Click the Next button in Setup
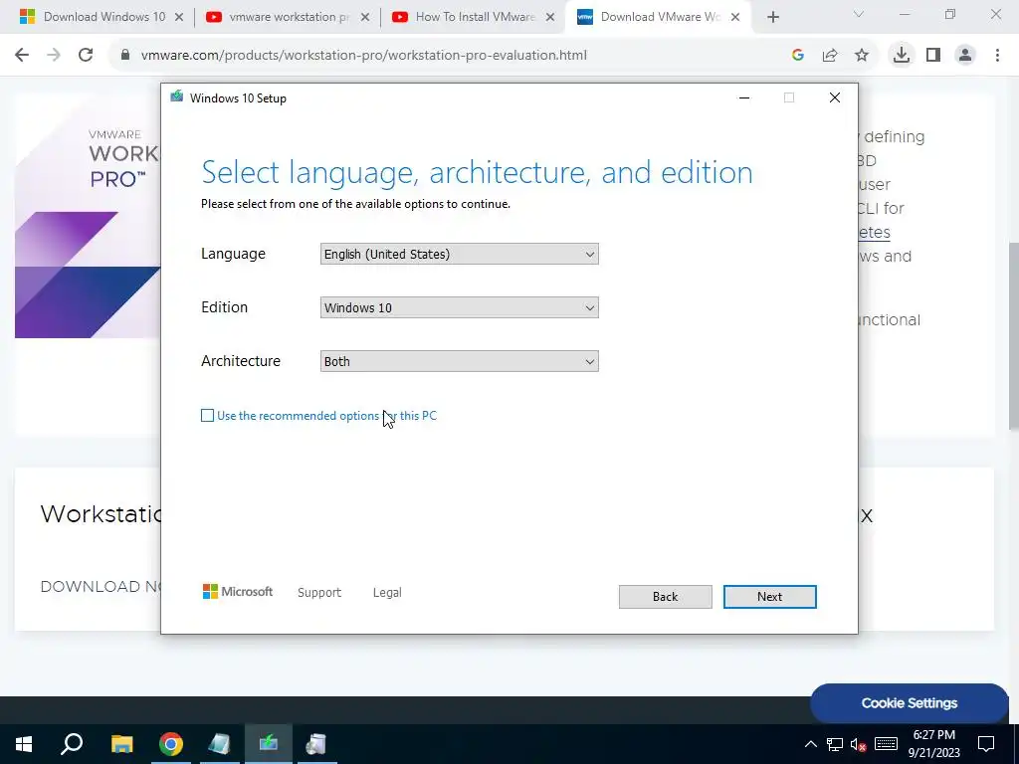 tap(769, 597)
